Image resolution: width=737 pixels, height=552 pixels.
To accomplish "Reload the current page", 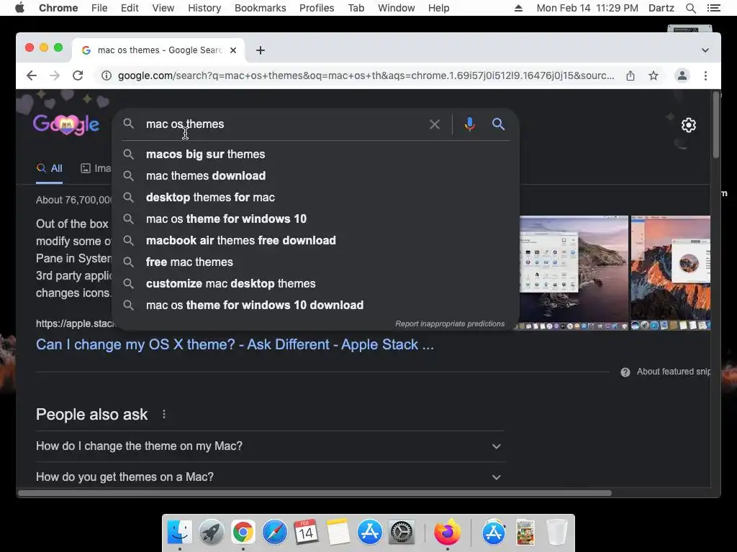I will 78,75.
